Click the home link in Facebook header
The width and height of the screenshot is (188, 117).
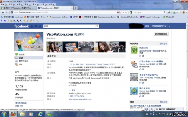coord(147,26)
